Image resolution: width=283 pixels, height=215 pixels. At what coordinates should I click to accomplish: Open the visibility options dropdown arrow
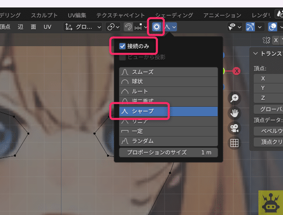(x=239, y=27)
